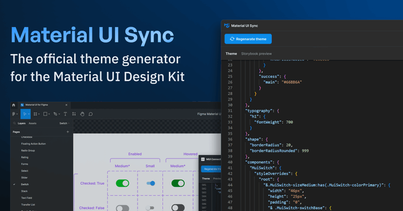Open the Rectangle tool dropdown arrow

click(49, 114)
